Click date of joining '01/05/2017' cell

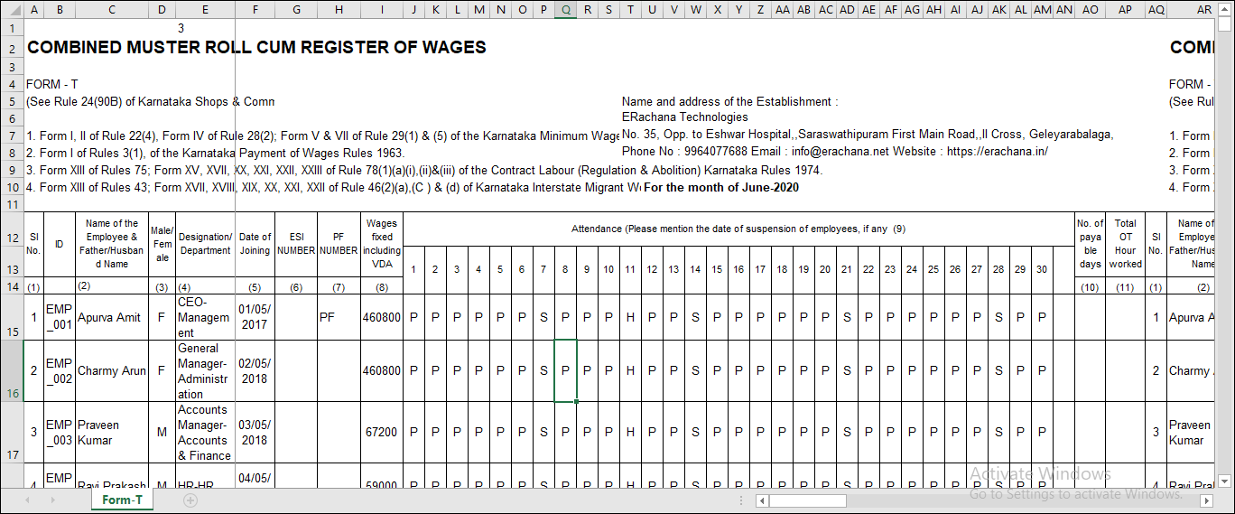click(x=255, y=317)
